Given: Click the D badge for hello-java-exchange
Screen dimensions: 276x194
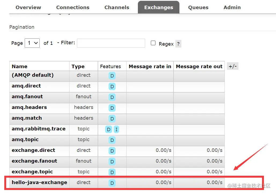Looking at the screenshot, I should (x=112, y=183).
